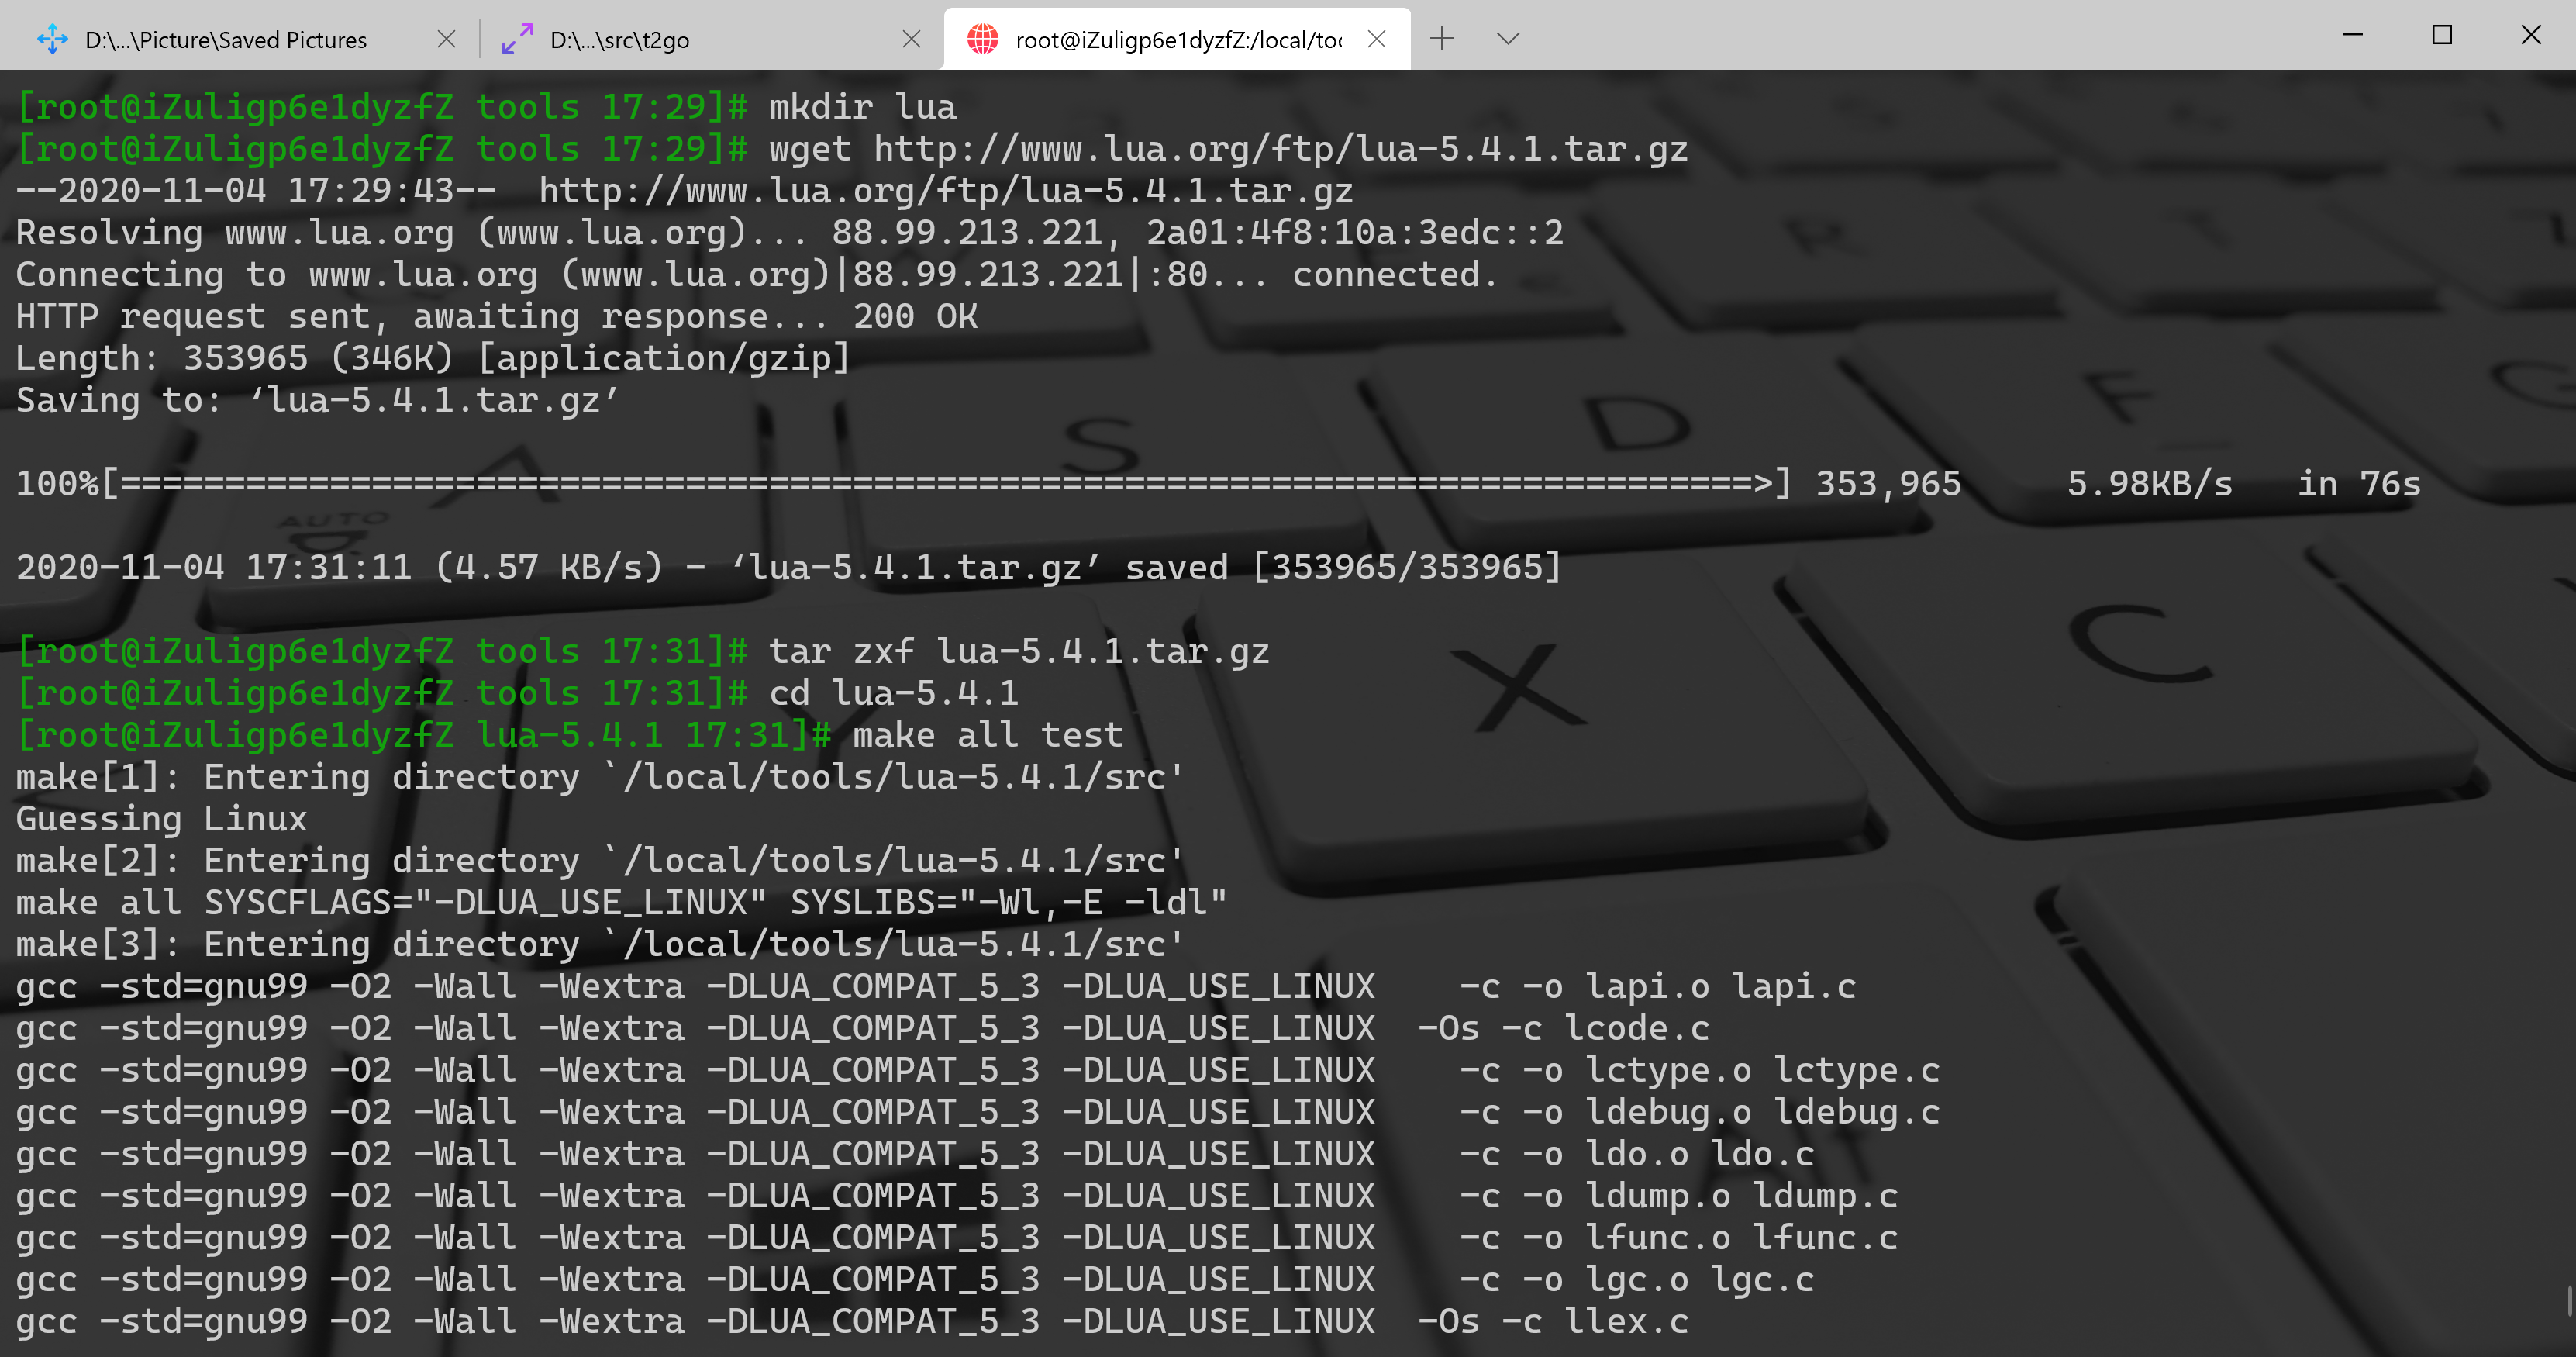Image resolution: width=2576 pixels, height=1357 pixels.
Task: Click the terminal scrollbar thumb
Action: click(2569, 1301)
